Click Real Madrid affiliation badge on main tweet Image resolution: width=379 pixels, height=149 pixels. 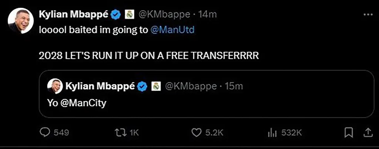coord(130,15)
